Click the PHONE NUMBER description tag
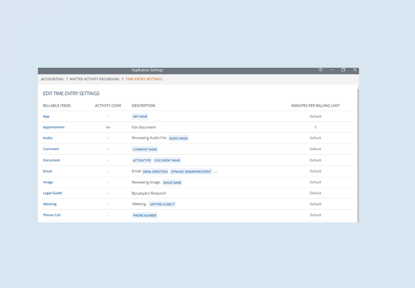The image size is (415, 288). pos(145,215)
